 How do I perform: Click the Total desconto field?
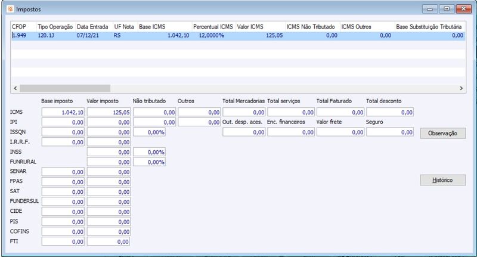pyautogui.click(x=390, y=112)
